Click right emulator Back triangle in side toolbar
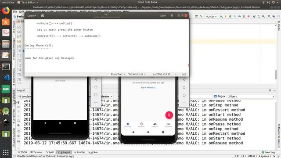Viewport: 281px width, 158px height. (184, 80)
